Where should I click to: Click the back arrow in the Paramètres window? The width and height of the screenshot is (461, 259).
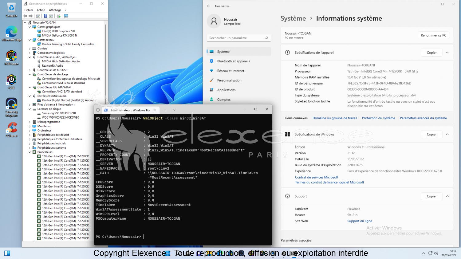coord(209,6)
